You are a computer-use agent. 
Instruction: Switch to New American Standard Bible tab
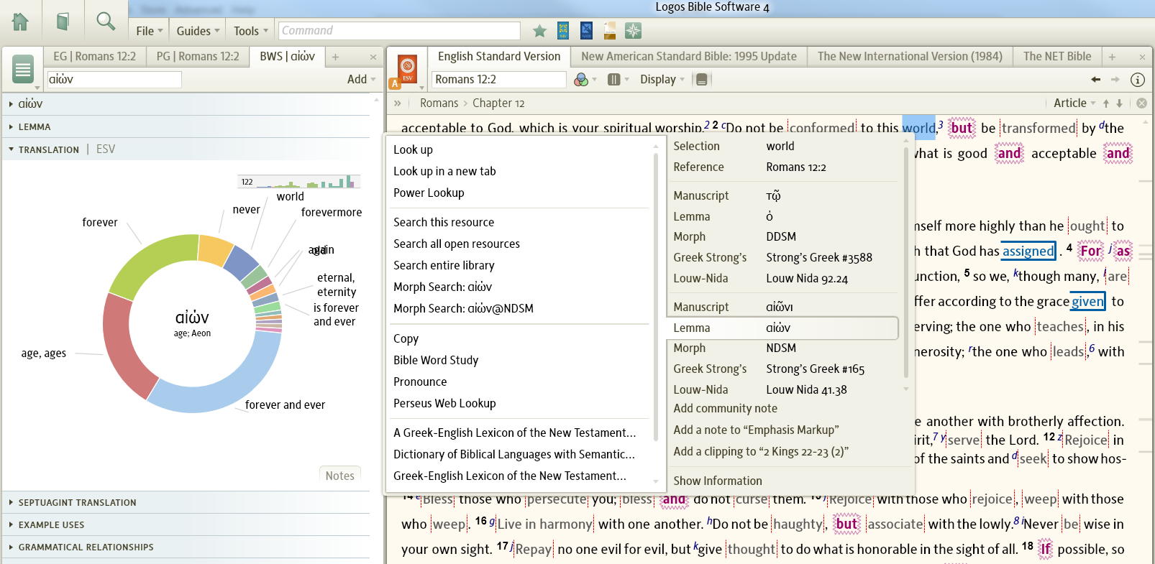point(689,57)
